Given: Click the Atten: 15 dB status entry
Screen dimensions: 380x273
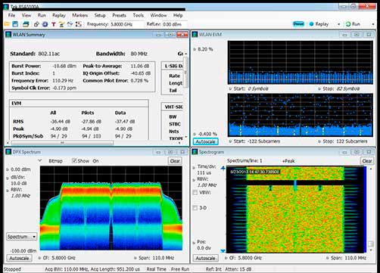Looking at the screenshot, I should [x=238, y=269].
